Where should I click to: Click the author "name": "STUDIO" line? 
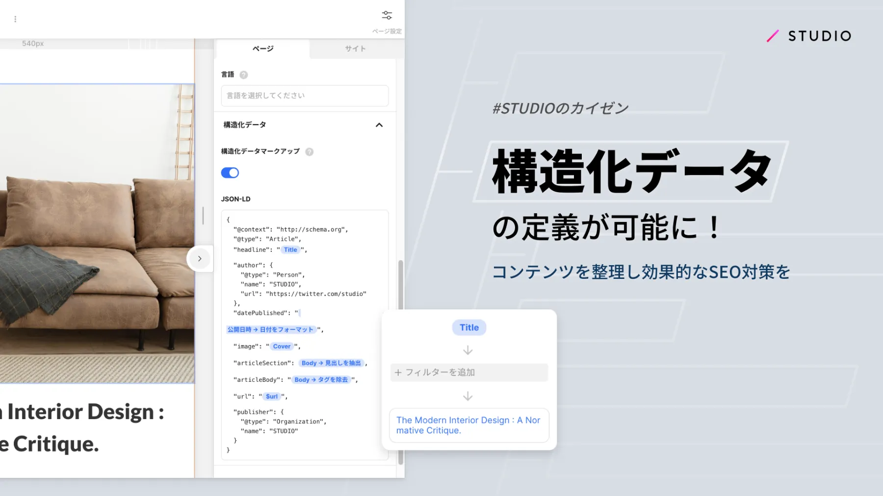[x=271, y=284]
